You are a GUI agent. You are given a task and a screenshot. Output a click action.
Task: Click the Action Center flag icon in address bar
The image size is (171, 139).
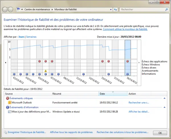(x=19, y=9)
